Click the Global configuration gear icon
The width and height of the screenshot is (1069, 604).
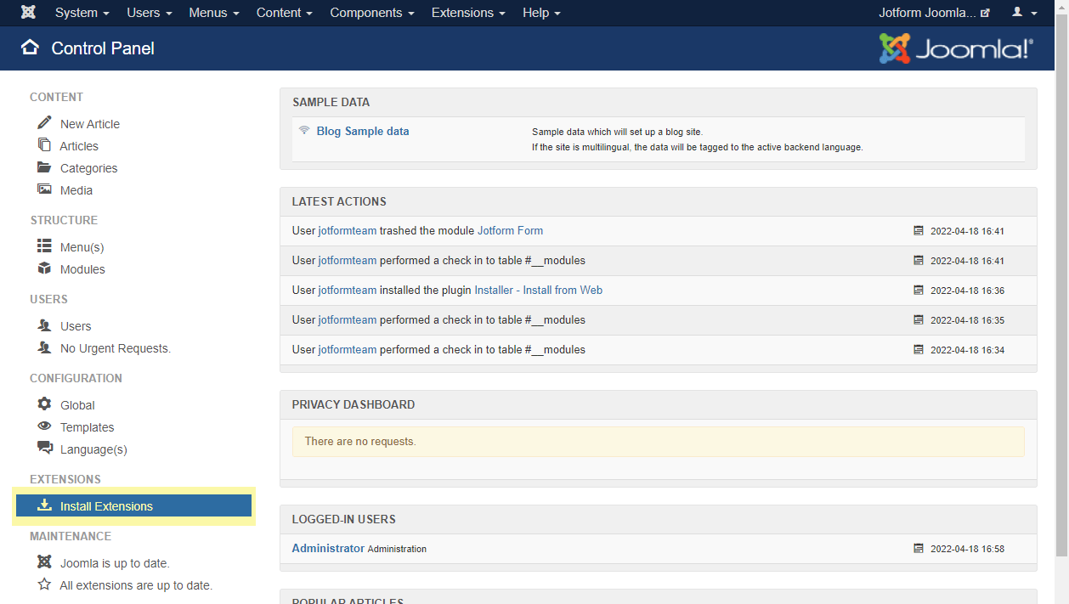(x=44, y=404)
